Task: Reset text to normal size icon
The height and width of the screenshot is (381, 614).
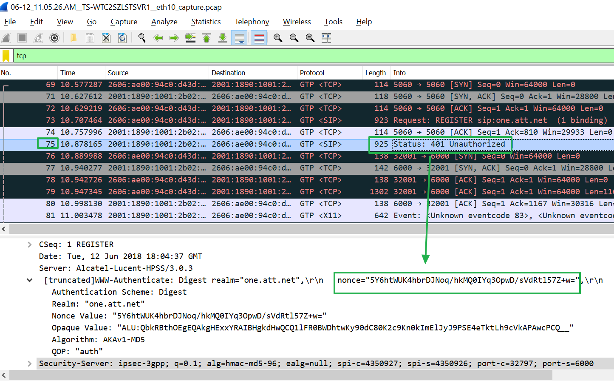Action: 310,38
